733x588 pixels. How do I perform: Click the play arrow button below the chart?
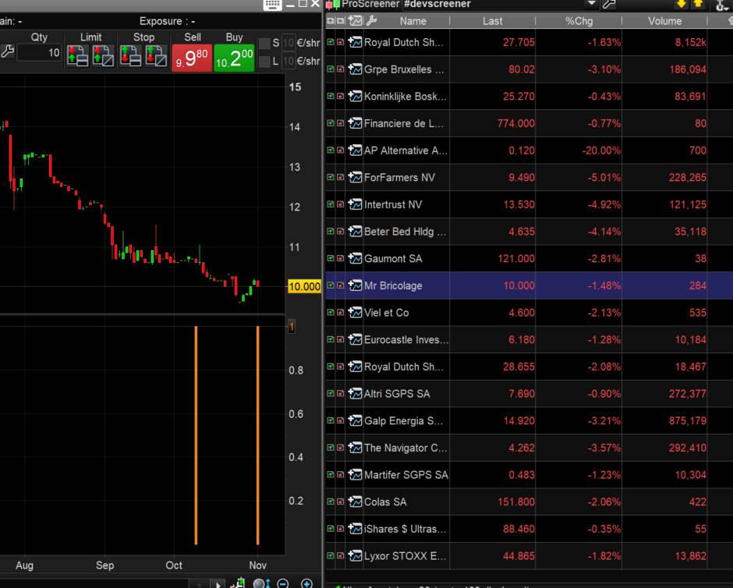click(x=218, y=584)
